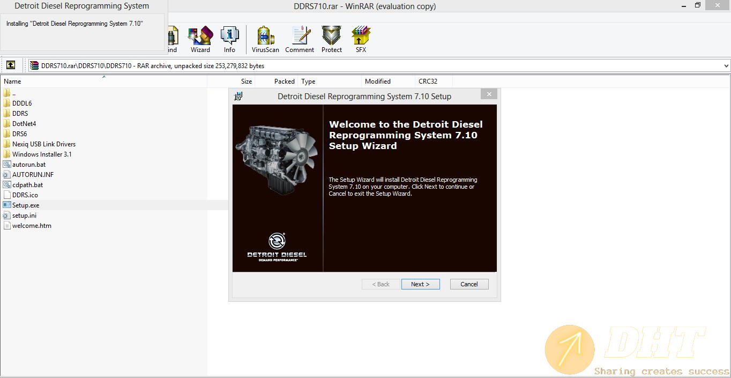This screenshot has width=731, height=378.
Task: Select the Windows Installer 3.1 folder icon
Action: (7, 154)
